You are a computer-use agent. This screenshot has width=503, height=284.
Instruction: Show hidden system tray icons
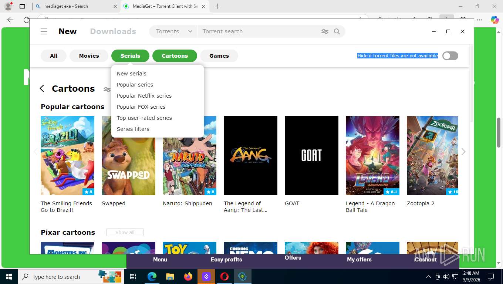click(x=429, y=277)
